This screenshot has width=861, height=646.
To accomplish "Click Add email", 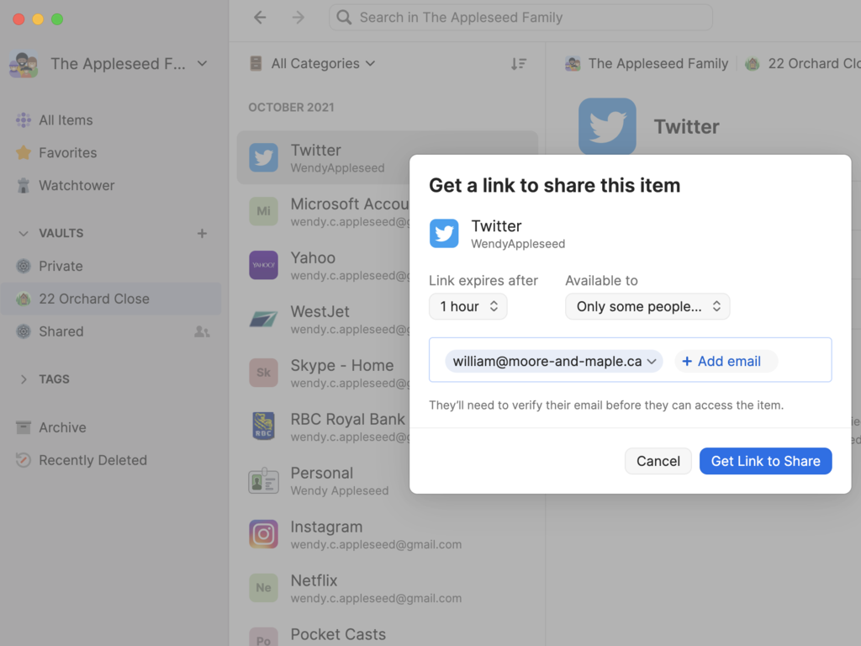I will pos(726,362).
